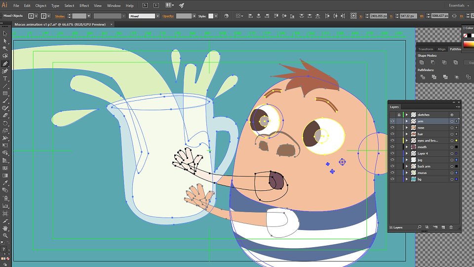The height and width of the screenshot is (267, 474).
Task: Click the Color panel none swatch
Action: (466, 36)
